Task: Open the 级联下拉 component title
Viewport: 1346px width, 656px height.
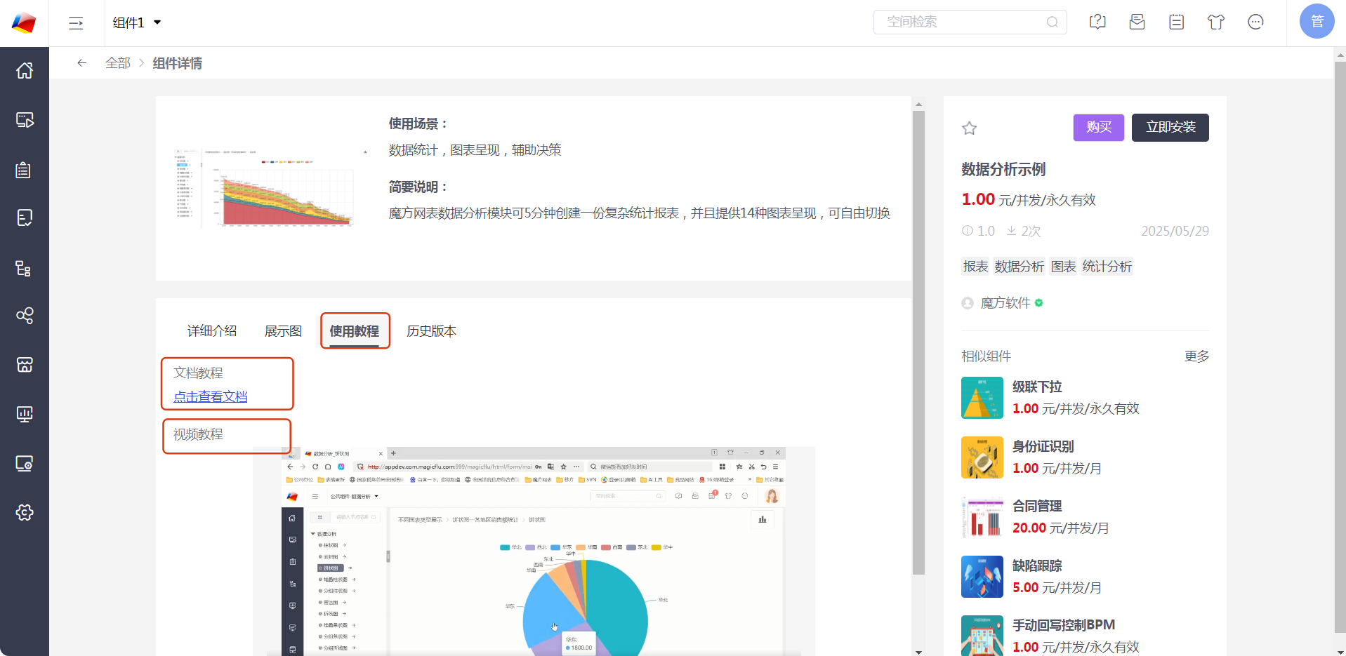Action: pyautogui.click(x=1037, y=387)
